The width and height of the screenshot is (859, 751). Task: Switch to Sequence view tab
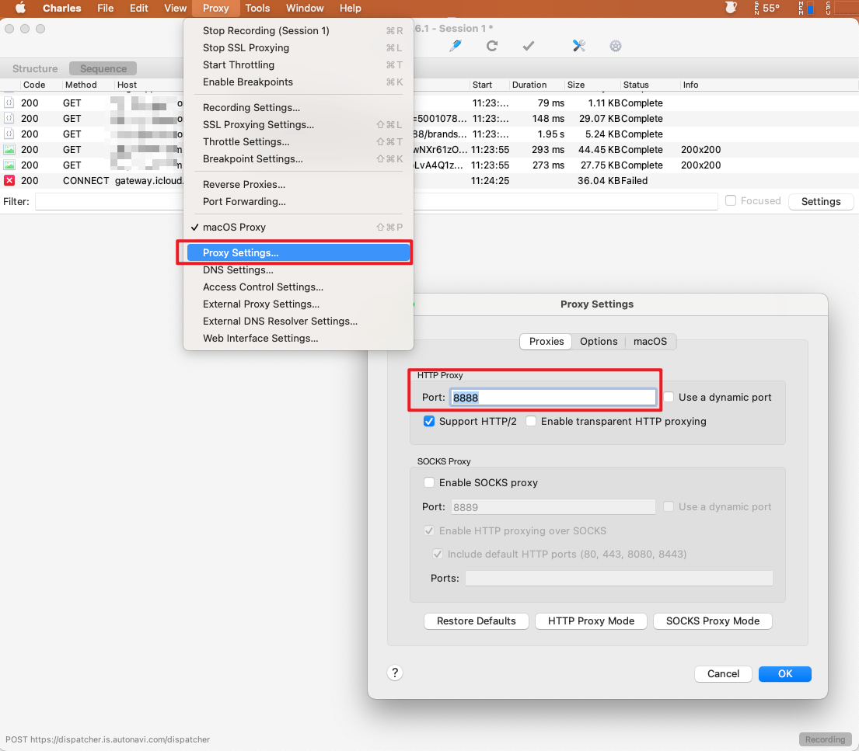pos(103,68)
